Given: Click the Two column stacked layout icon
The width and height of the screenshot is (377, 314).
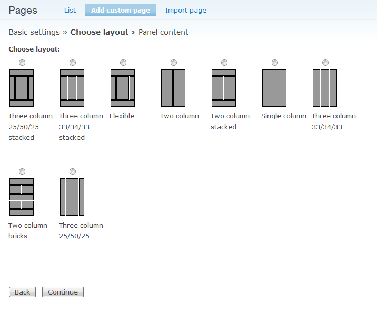Looking at the screenshot, I should (224, 88).
